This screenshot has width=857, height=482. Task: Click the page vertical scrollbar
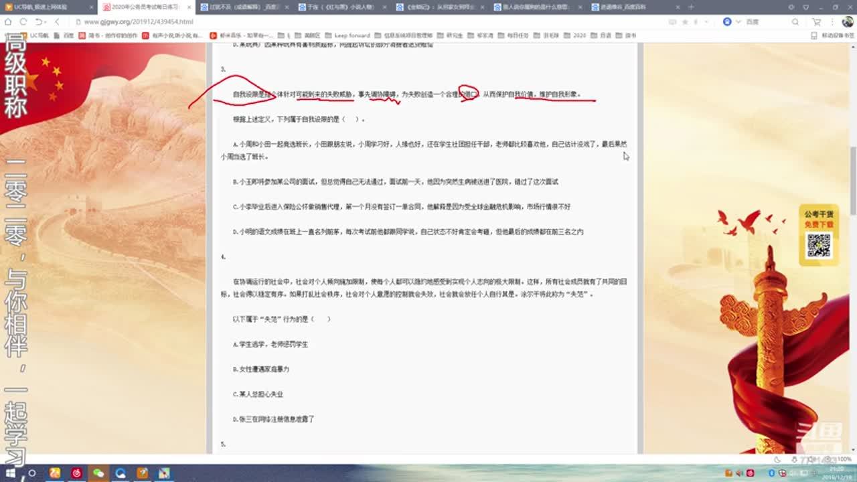point(852,181)
